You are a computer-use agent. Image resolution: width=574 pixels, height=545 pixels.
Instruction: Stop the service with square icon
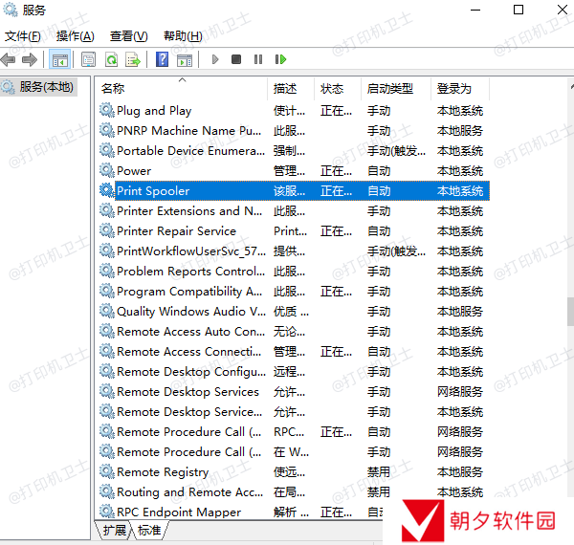236,59
